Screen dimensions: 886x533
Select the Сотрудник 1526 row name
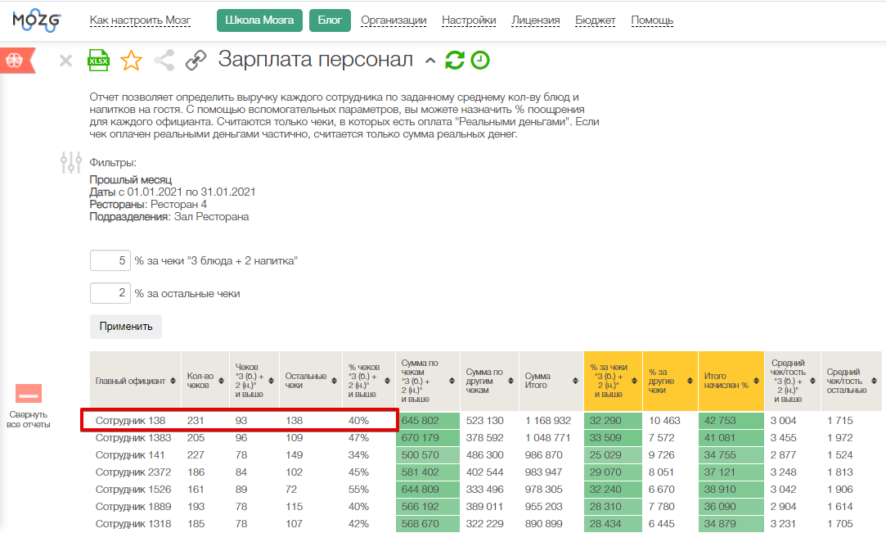coord(133,490)
